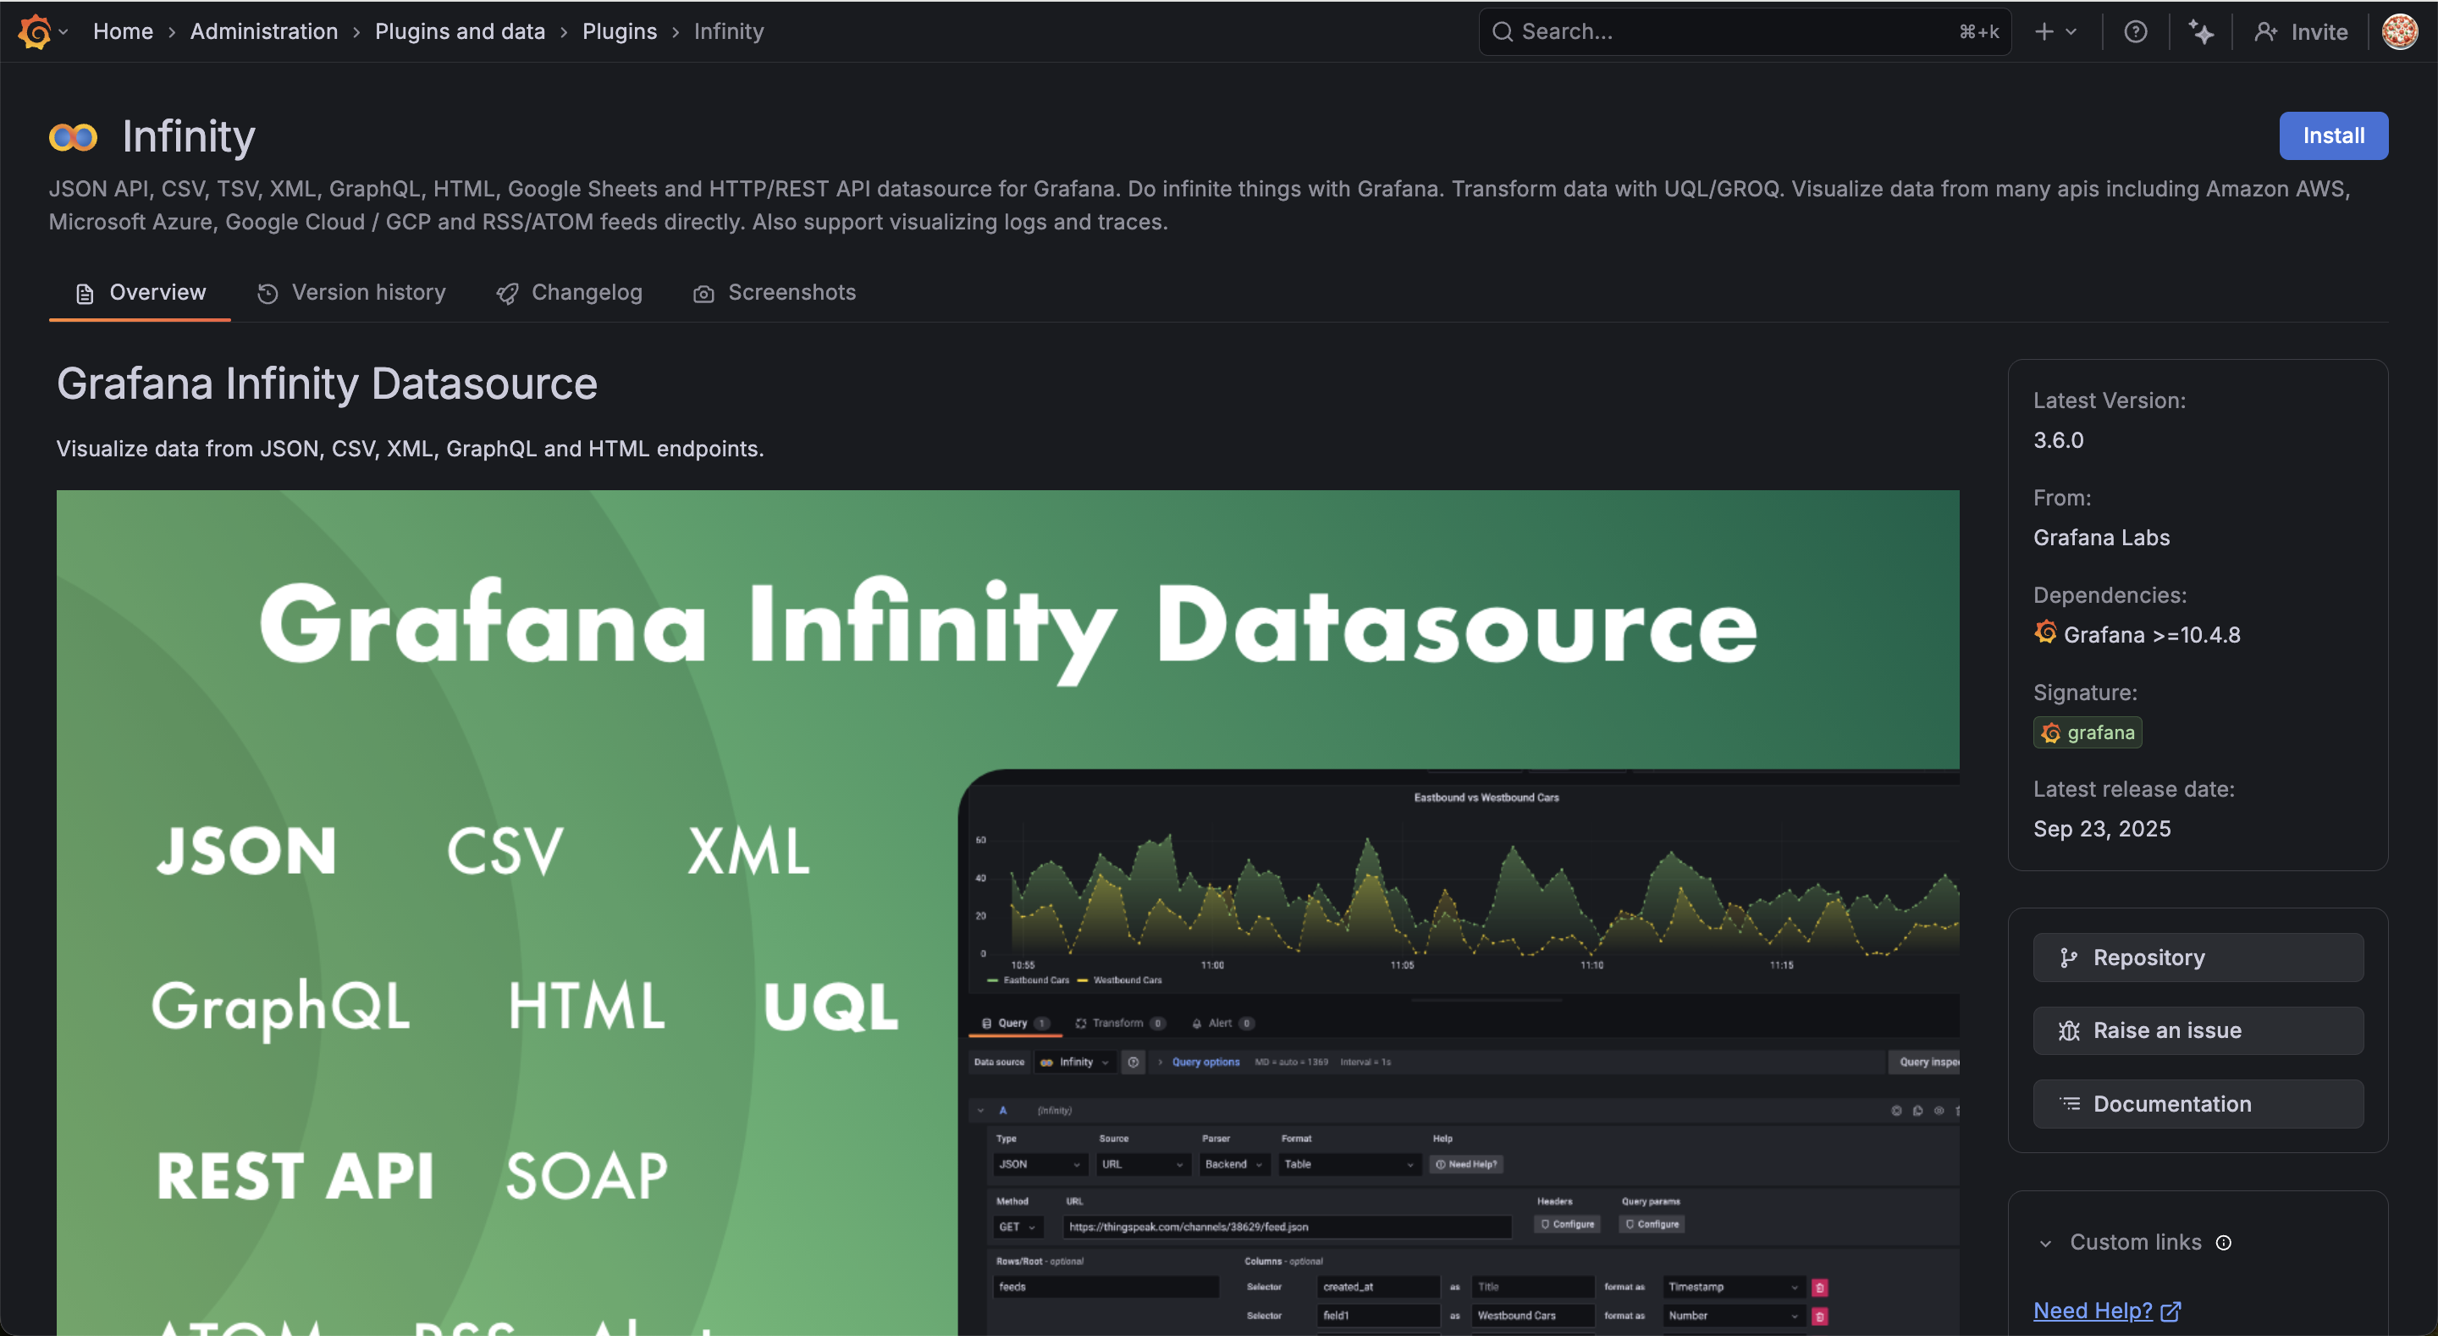Click the Grafana logo home icon
2438x1336 pixels.
tap(34, 31)
